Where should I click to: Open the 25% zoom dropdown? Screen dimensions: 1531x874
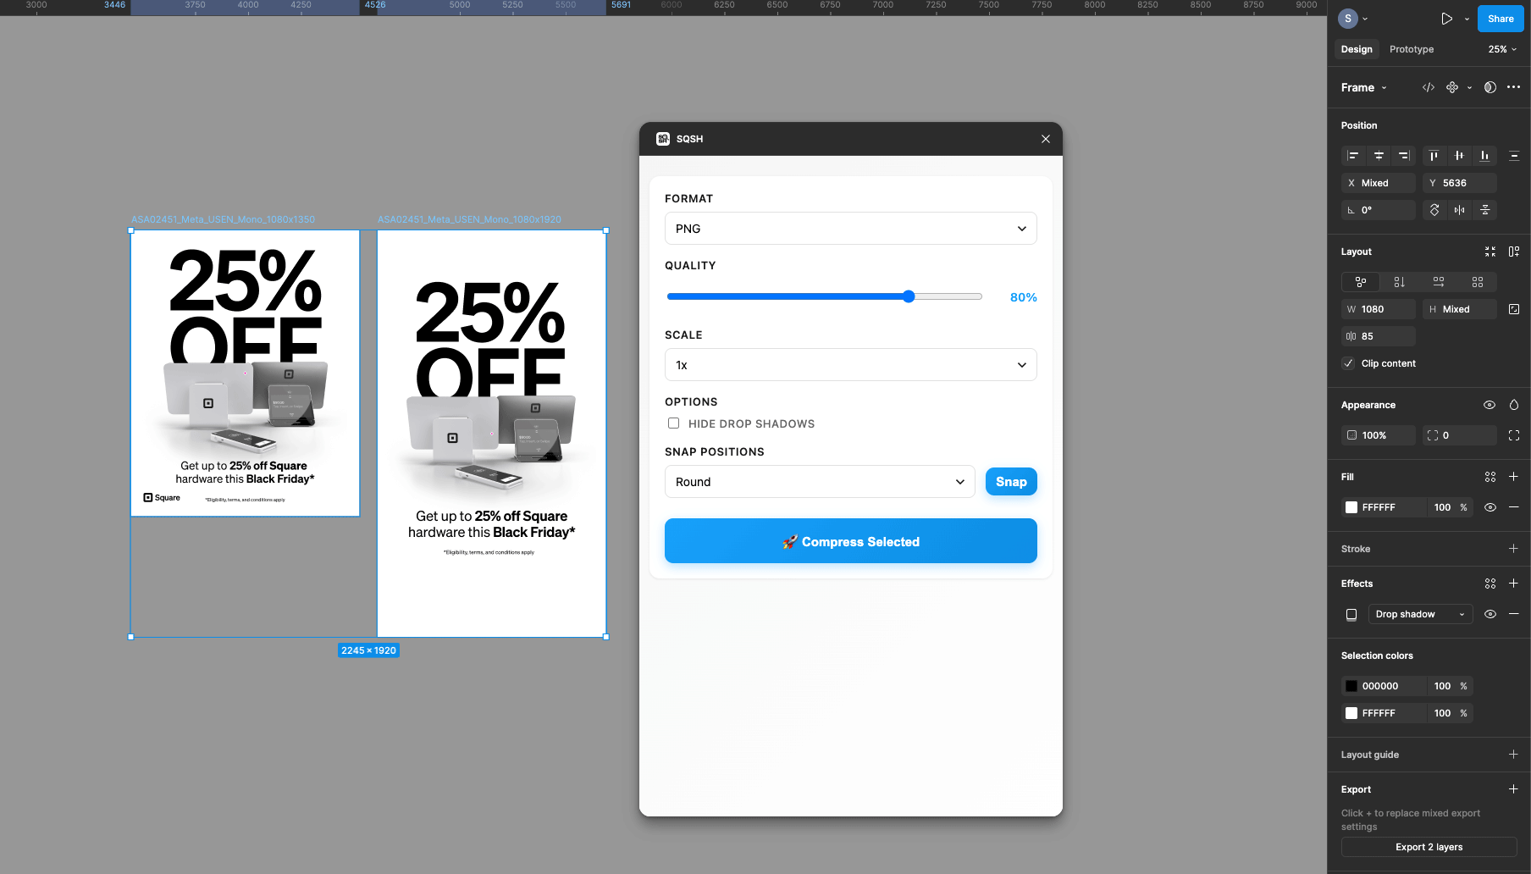click(1503, 49)
